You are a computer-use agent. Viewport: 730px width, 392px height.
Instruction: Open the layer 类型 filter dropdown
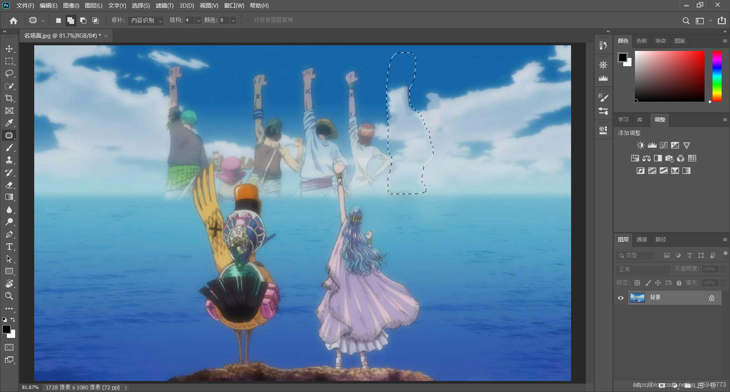[x=636, y=255]
